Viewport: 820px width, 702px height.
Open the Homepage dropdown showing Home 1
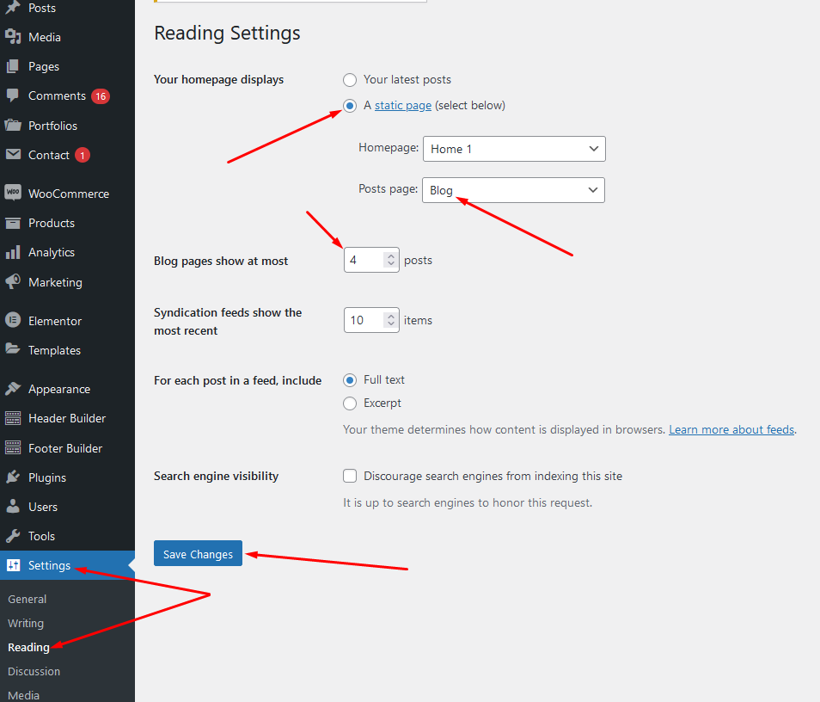pyautogui.click(x=514, y=149)
